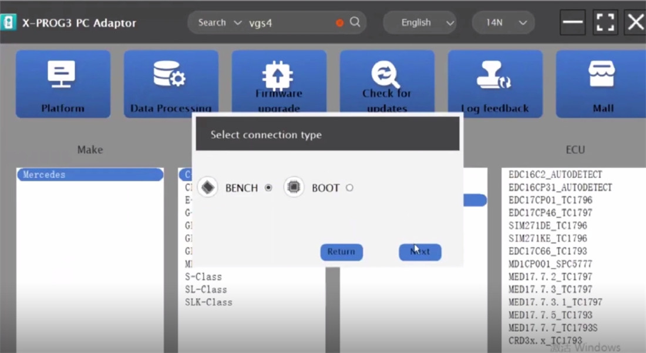Click the Return button
The height and width of the screenshot is (353, 646).
pos(341,252)
